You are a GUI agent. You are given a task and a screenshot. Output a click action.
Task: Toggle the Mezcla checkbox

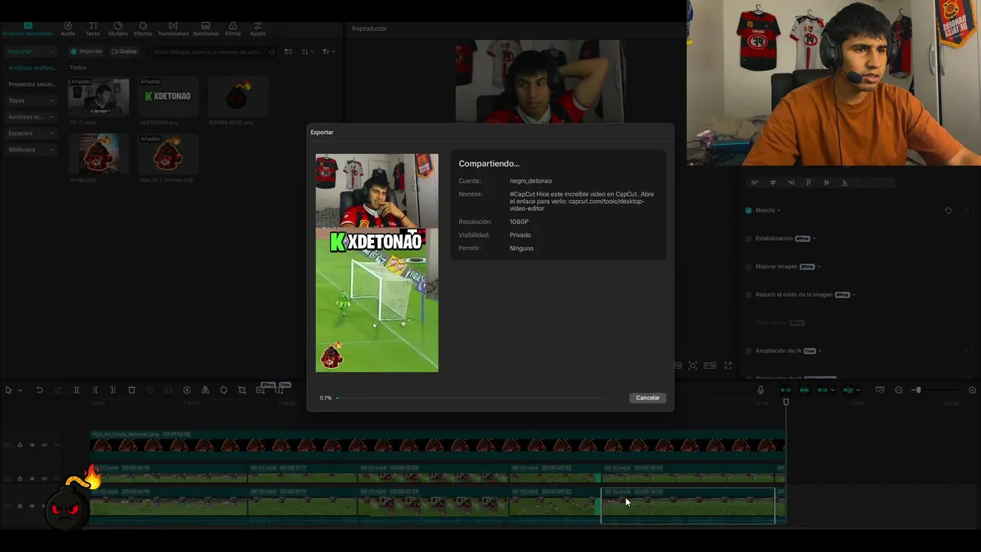749,210
